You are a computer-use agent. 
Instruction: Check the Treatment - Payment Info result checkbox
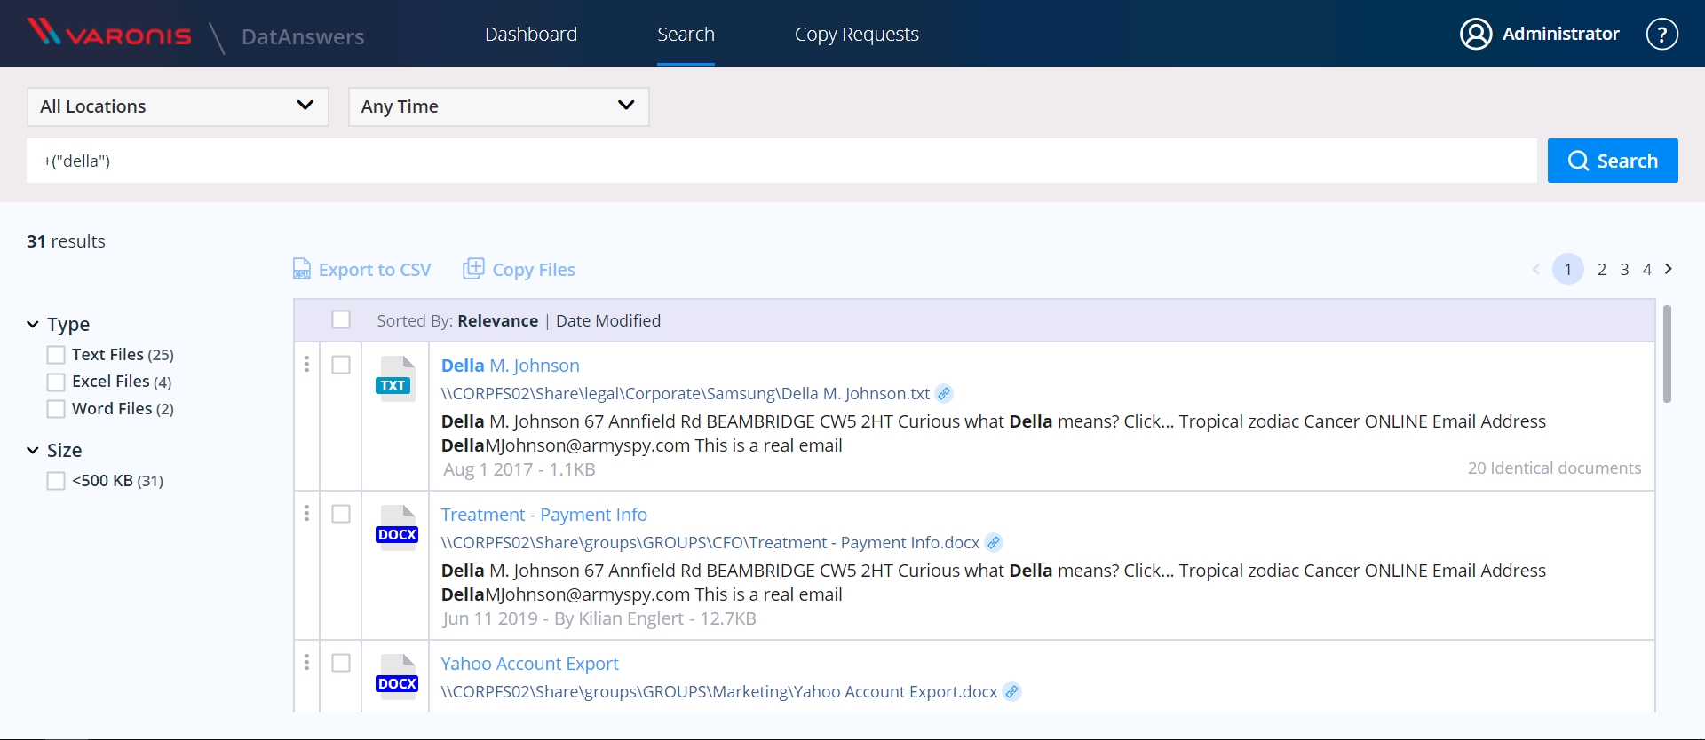click(341, 514)
